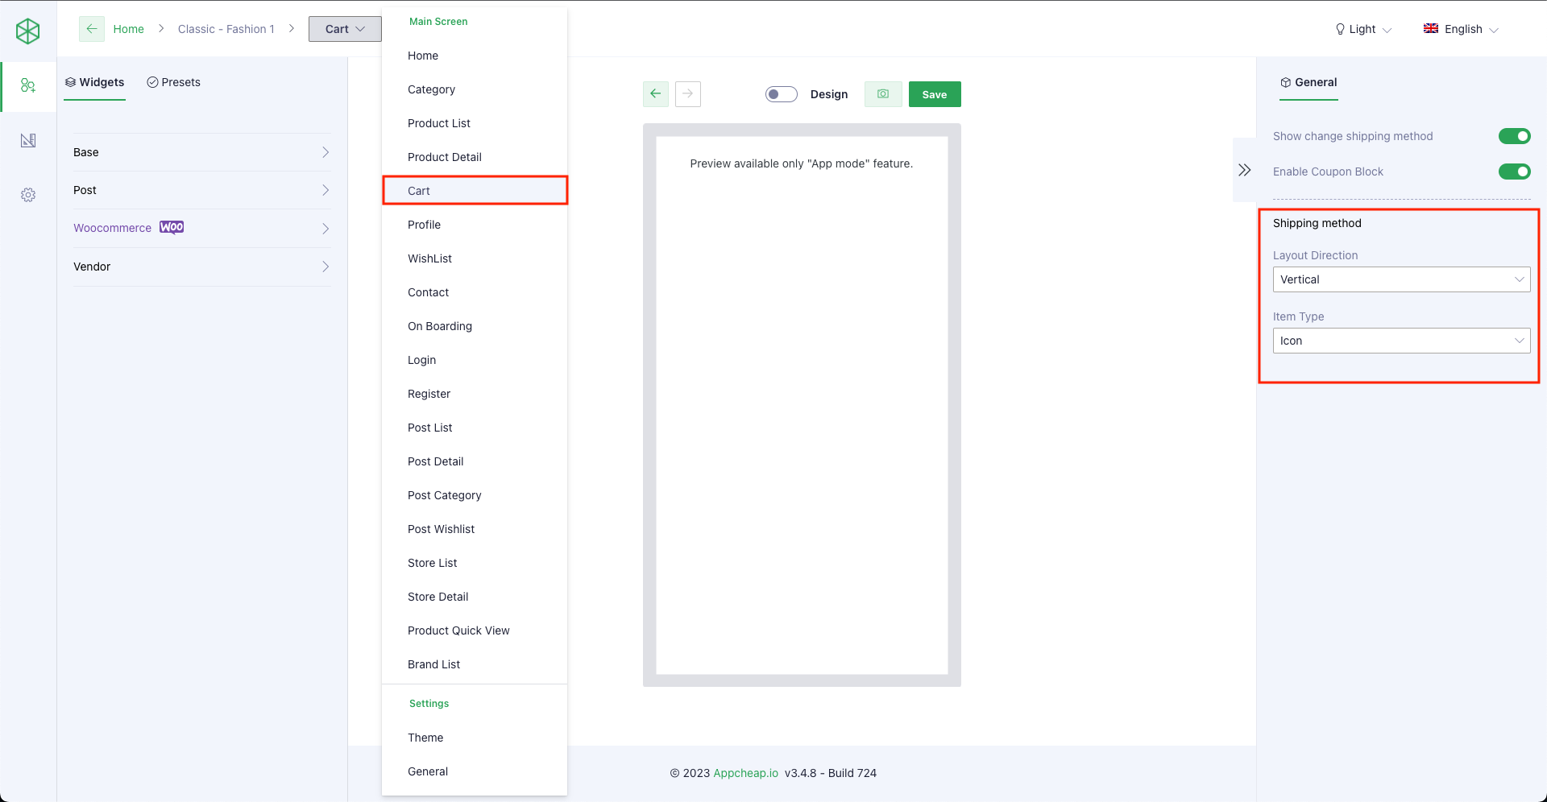1547x802 pixels.
Task: Turn off Enable Coupon Block
Action: pyautogui.click(x=1513, y=172)
